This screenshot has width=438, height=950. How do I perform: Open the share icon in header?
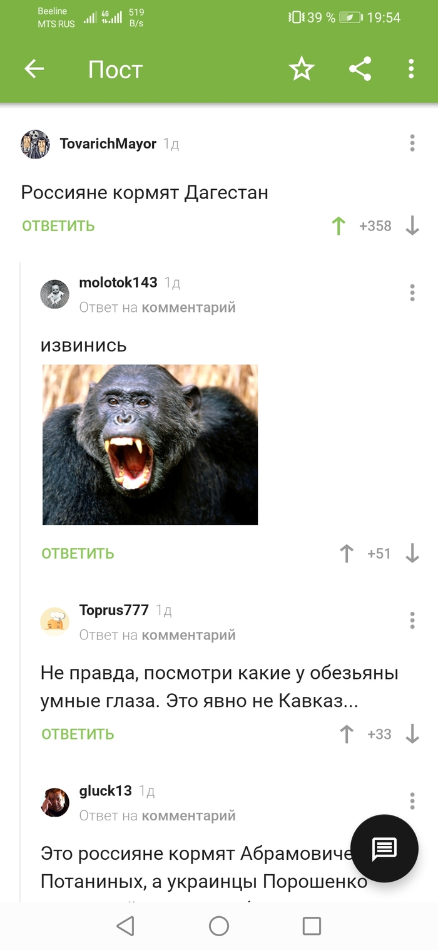pyautogui.click(x=360, y=69)
